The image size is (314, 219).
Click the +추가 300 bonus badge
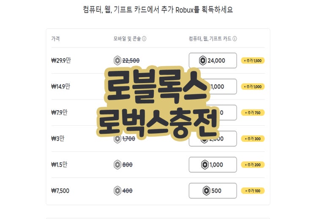click(253, 139)
